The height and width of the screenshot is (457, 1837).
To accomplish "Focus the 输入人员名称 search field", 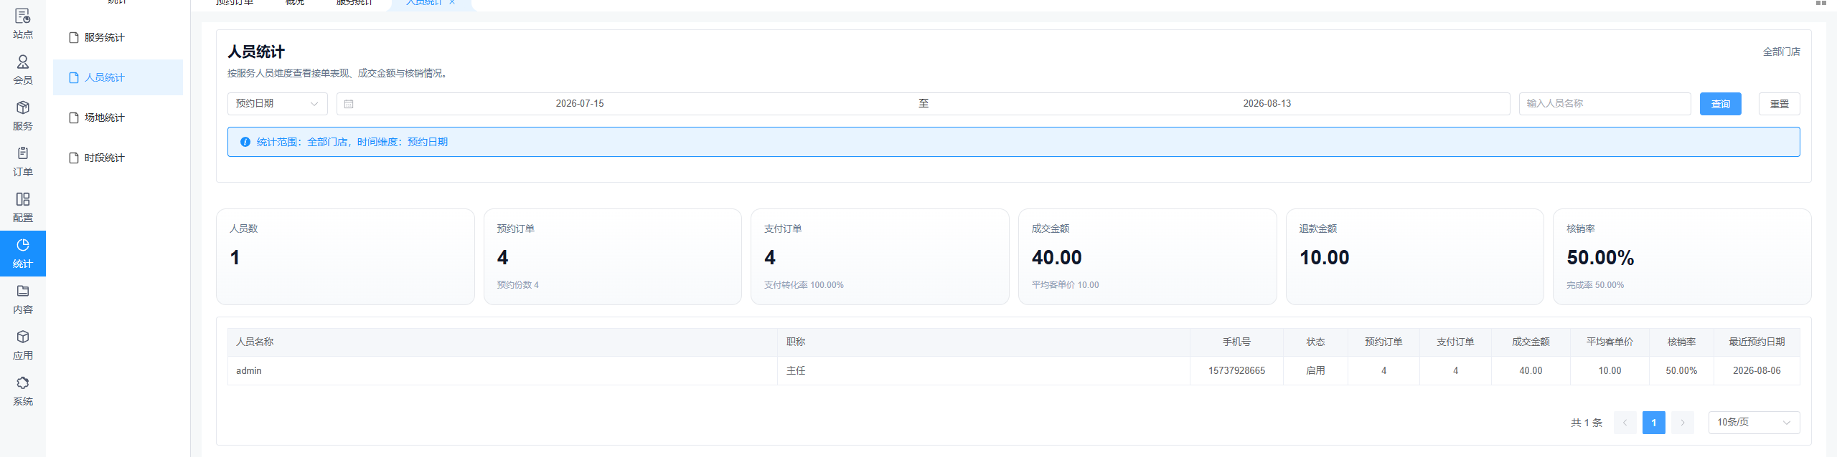I will [x=1605, y=104].
